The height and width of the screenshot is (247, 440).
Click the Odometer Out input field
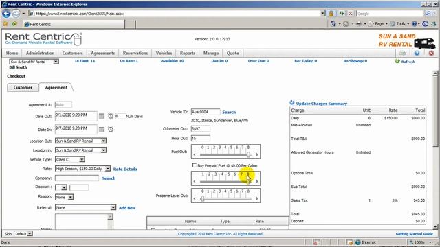[x=200, y=129]
